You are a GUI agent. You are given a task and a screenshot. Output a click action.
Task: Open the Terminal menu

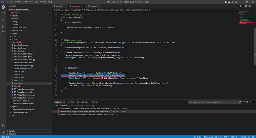[x=43, y=2]
